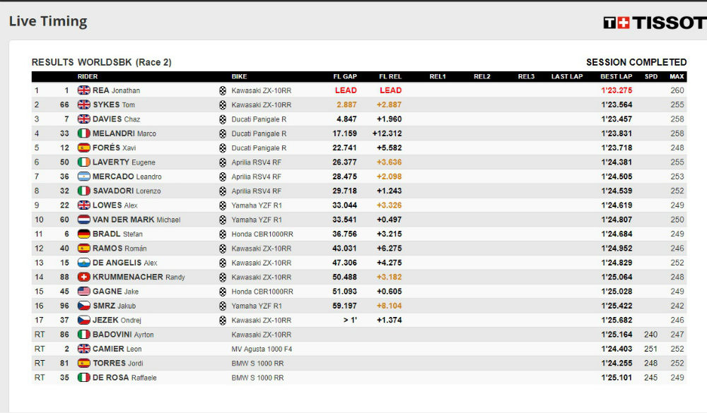Select the BEST LAP column header

click(x=616, y=76)
